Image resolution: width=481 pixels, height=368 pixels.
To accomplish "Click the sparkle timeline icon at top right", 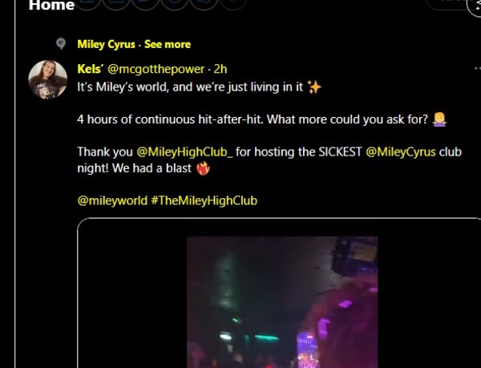I will click(475, 6).
